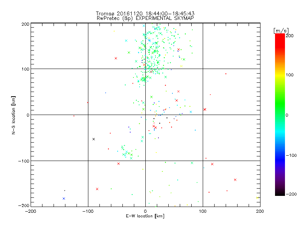Image resolution: width=306 pixels, height=230 pixels.
Task: Click the title line 'Tromsø 20161120 18:44:00-18:45:43'
Action: pyautogui.click(x=145, y=13)
